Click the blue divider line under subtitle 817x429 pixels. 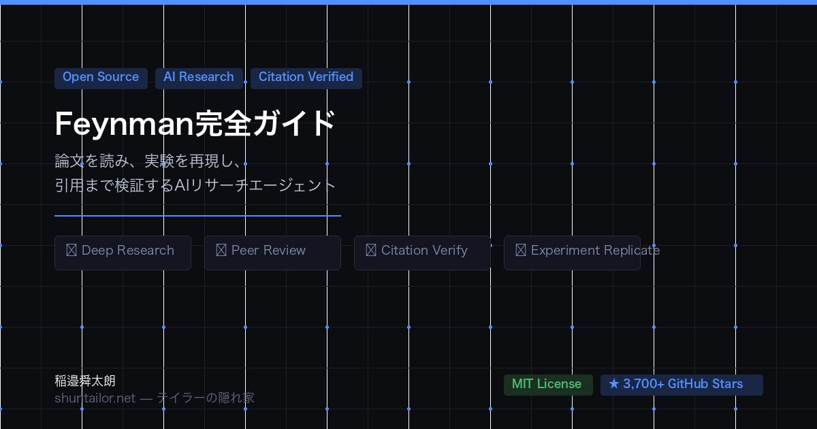coord(197,215)
